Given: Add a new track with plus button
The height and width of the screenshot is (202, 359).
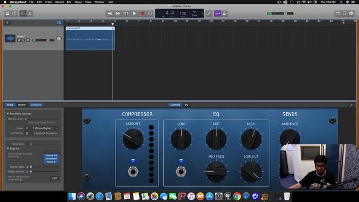Looking at the screenshot, I should coord(7,22).
